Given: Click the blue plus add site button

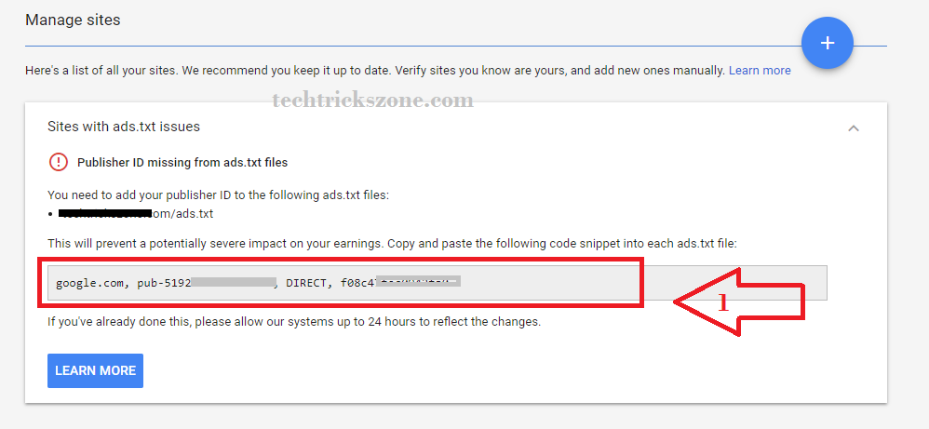Looking at the screenshot, I should click(827, 43).
